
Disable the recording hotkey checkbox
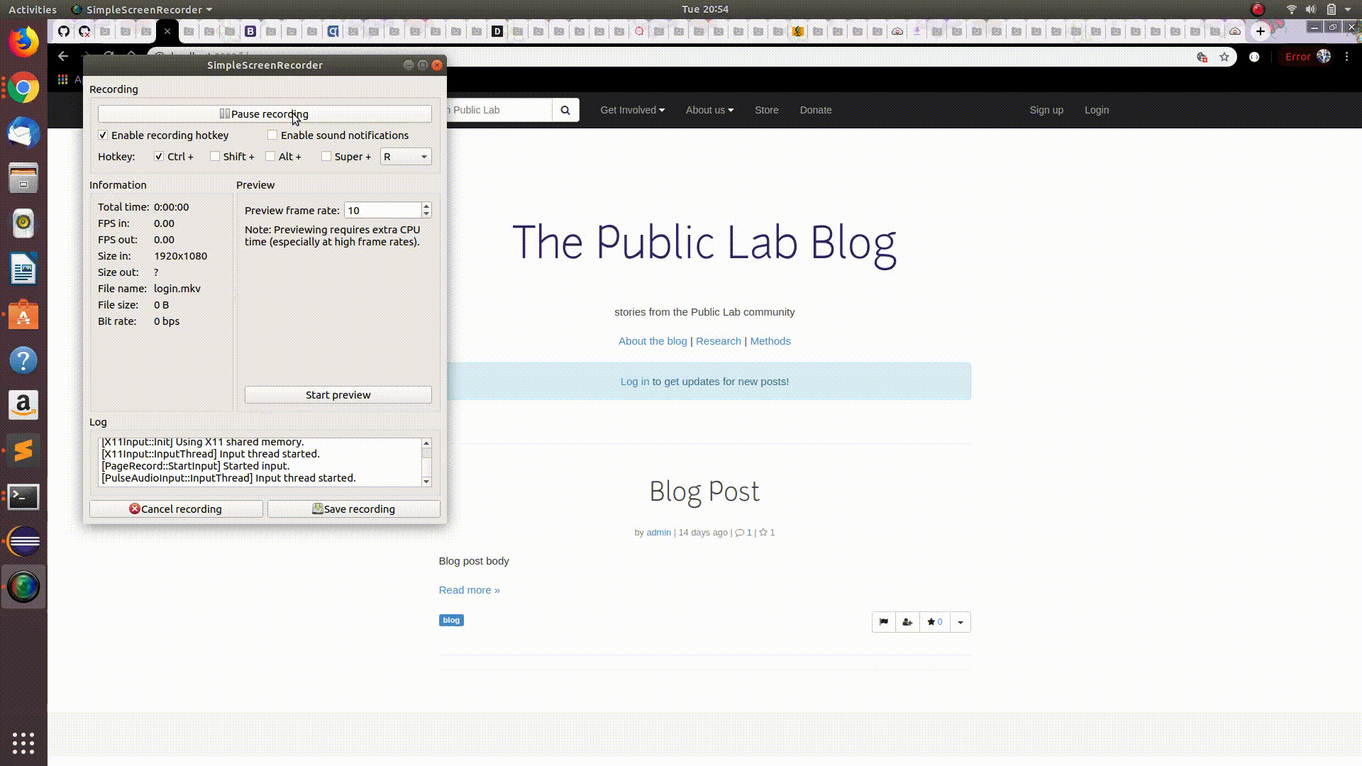[x=104, y=135]
